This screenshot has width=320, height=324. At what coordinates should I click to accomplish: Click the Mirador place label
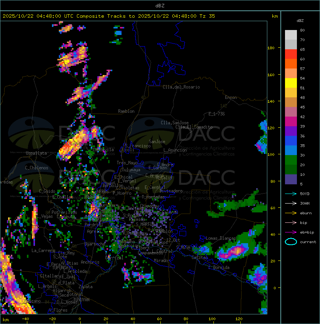162,261
